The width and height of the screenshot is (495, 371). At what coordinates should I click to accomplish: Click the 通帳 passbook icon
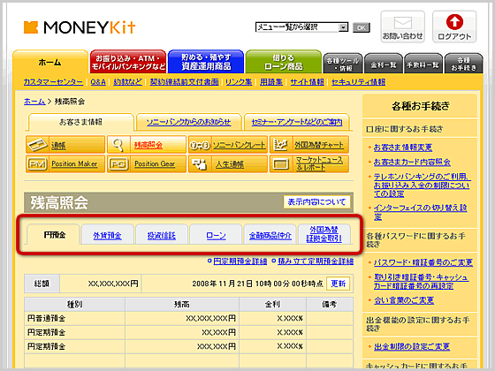point(37,145)
